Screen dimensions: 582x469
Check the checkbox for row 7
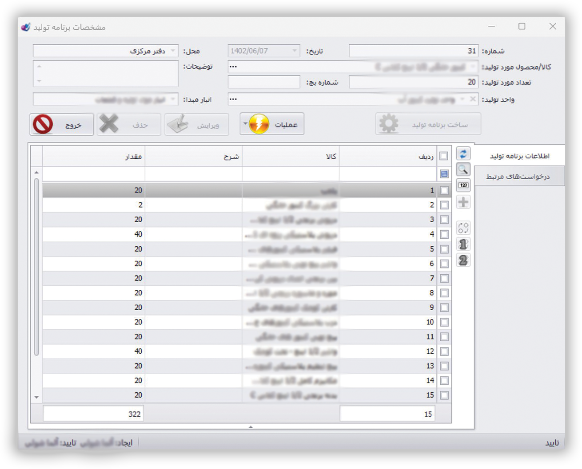coord(444,278)
